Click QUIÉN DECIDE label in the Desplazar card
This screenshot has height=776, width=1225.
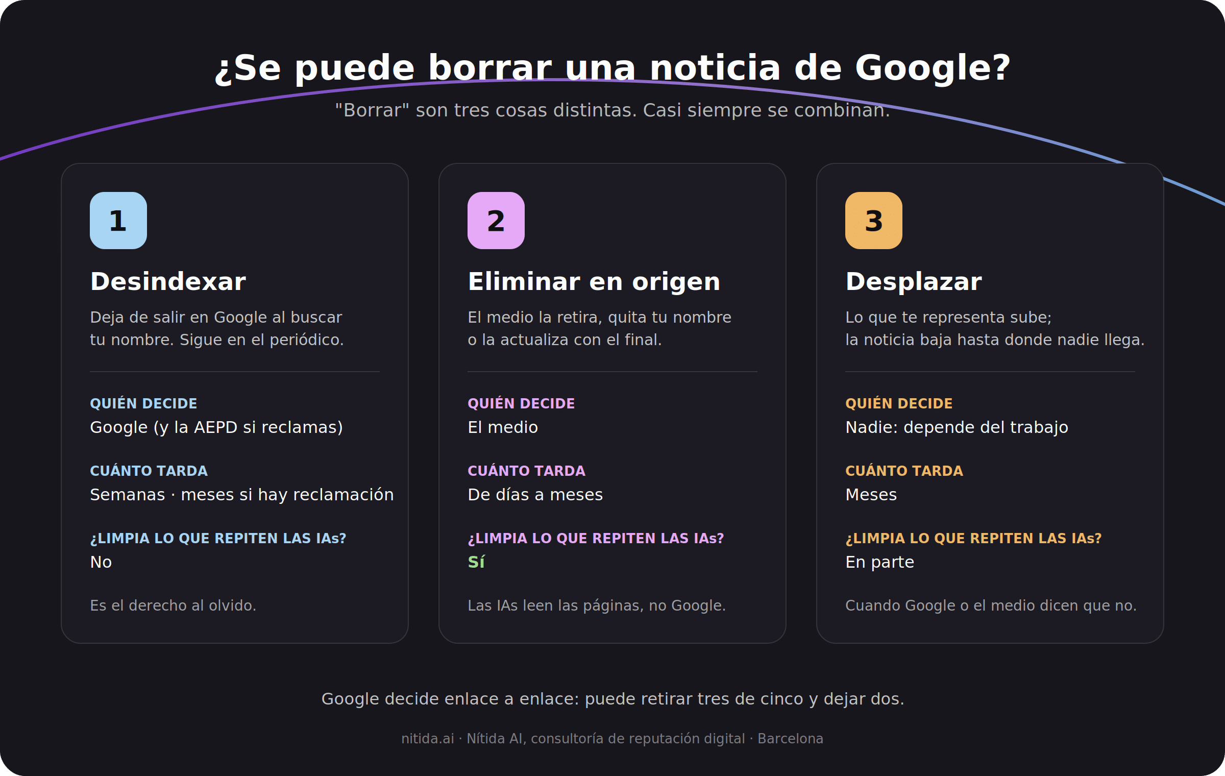pyautogui.click(x=899, y=403)
